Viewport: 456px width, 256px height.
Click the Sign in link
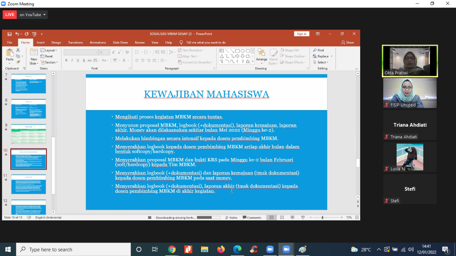click(301, 33)
